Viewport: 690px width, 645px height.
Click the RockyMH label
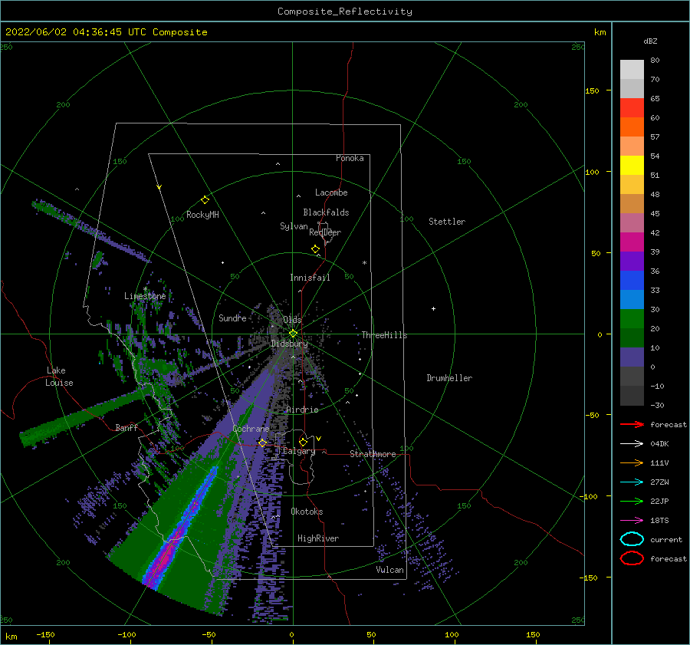coord(202,215)
